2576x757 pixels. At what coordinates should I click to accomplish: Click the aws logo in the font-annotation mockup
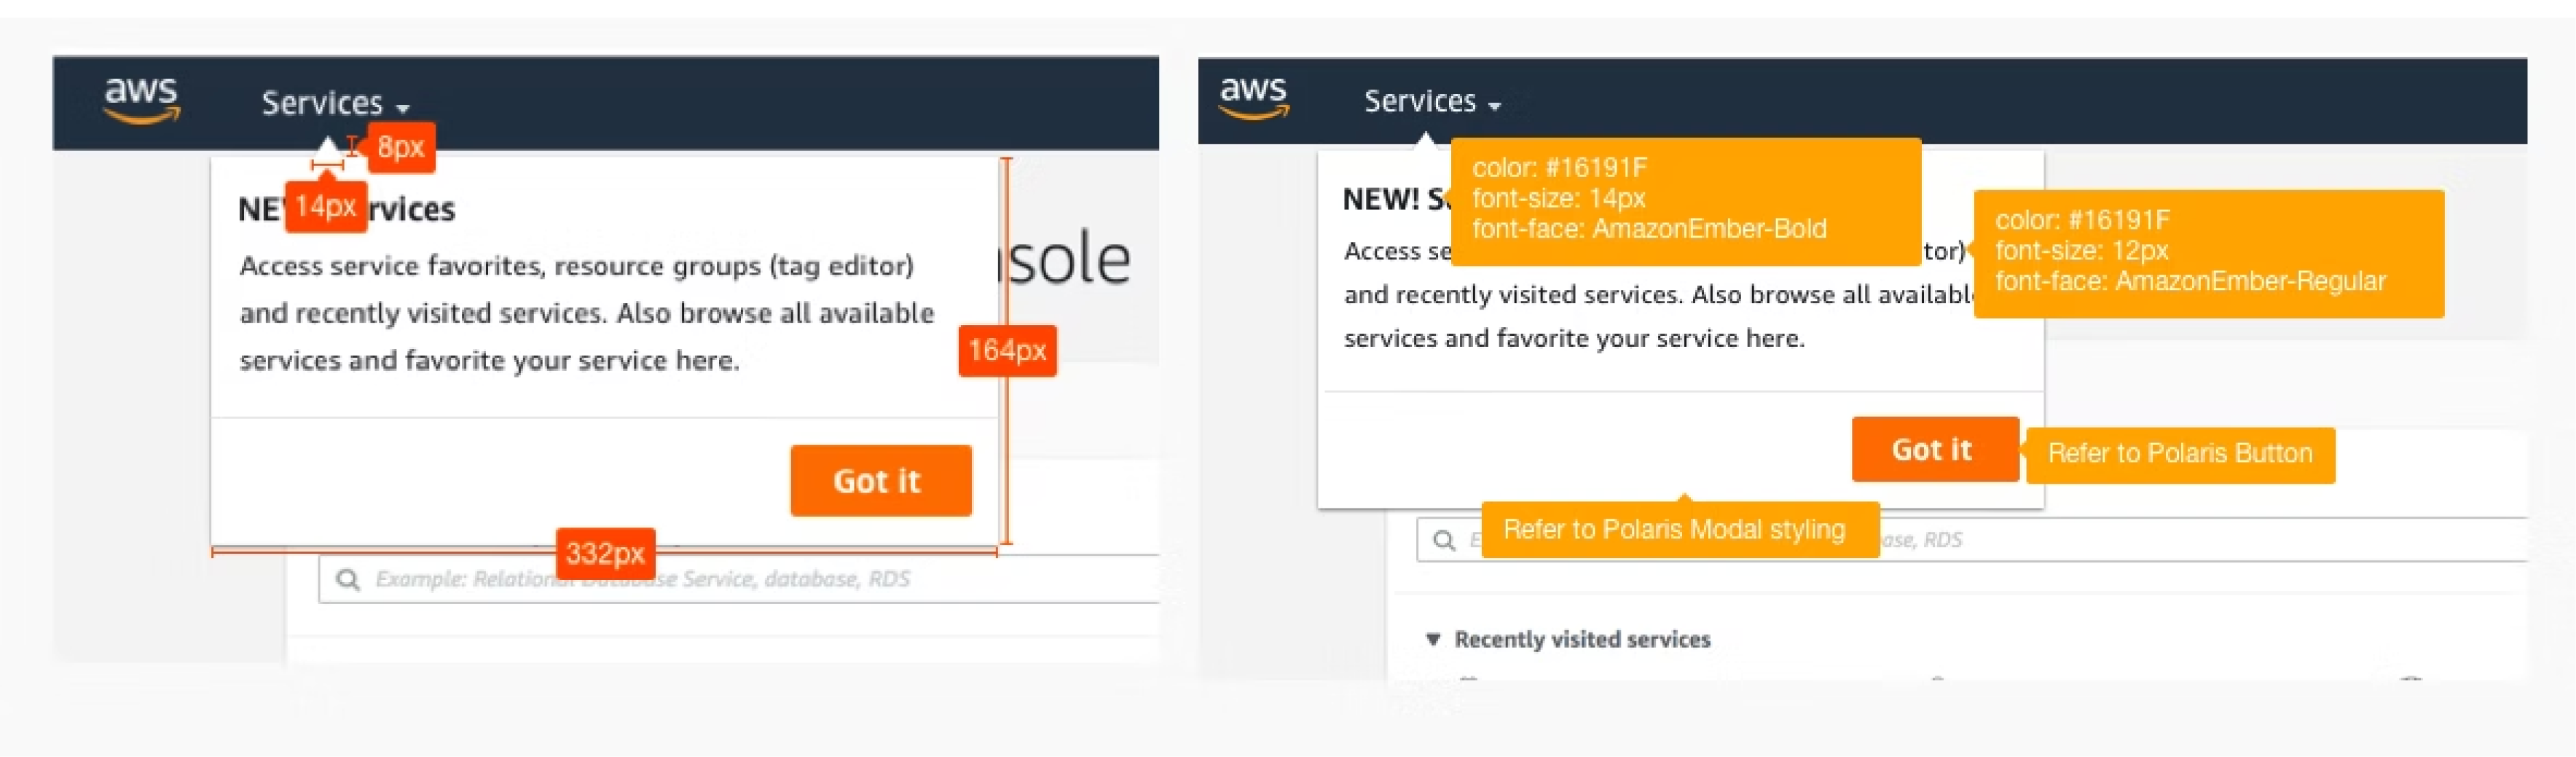(x=1254, y=98)
